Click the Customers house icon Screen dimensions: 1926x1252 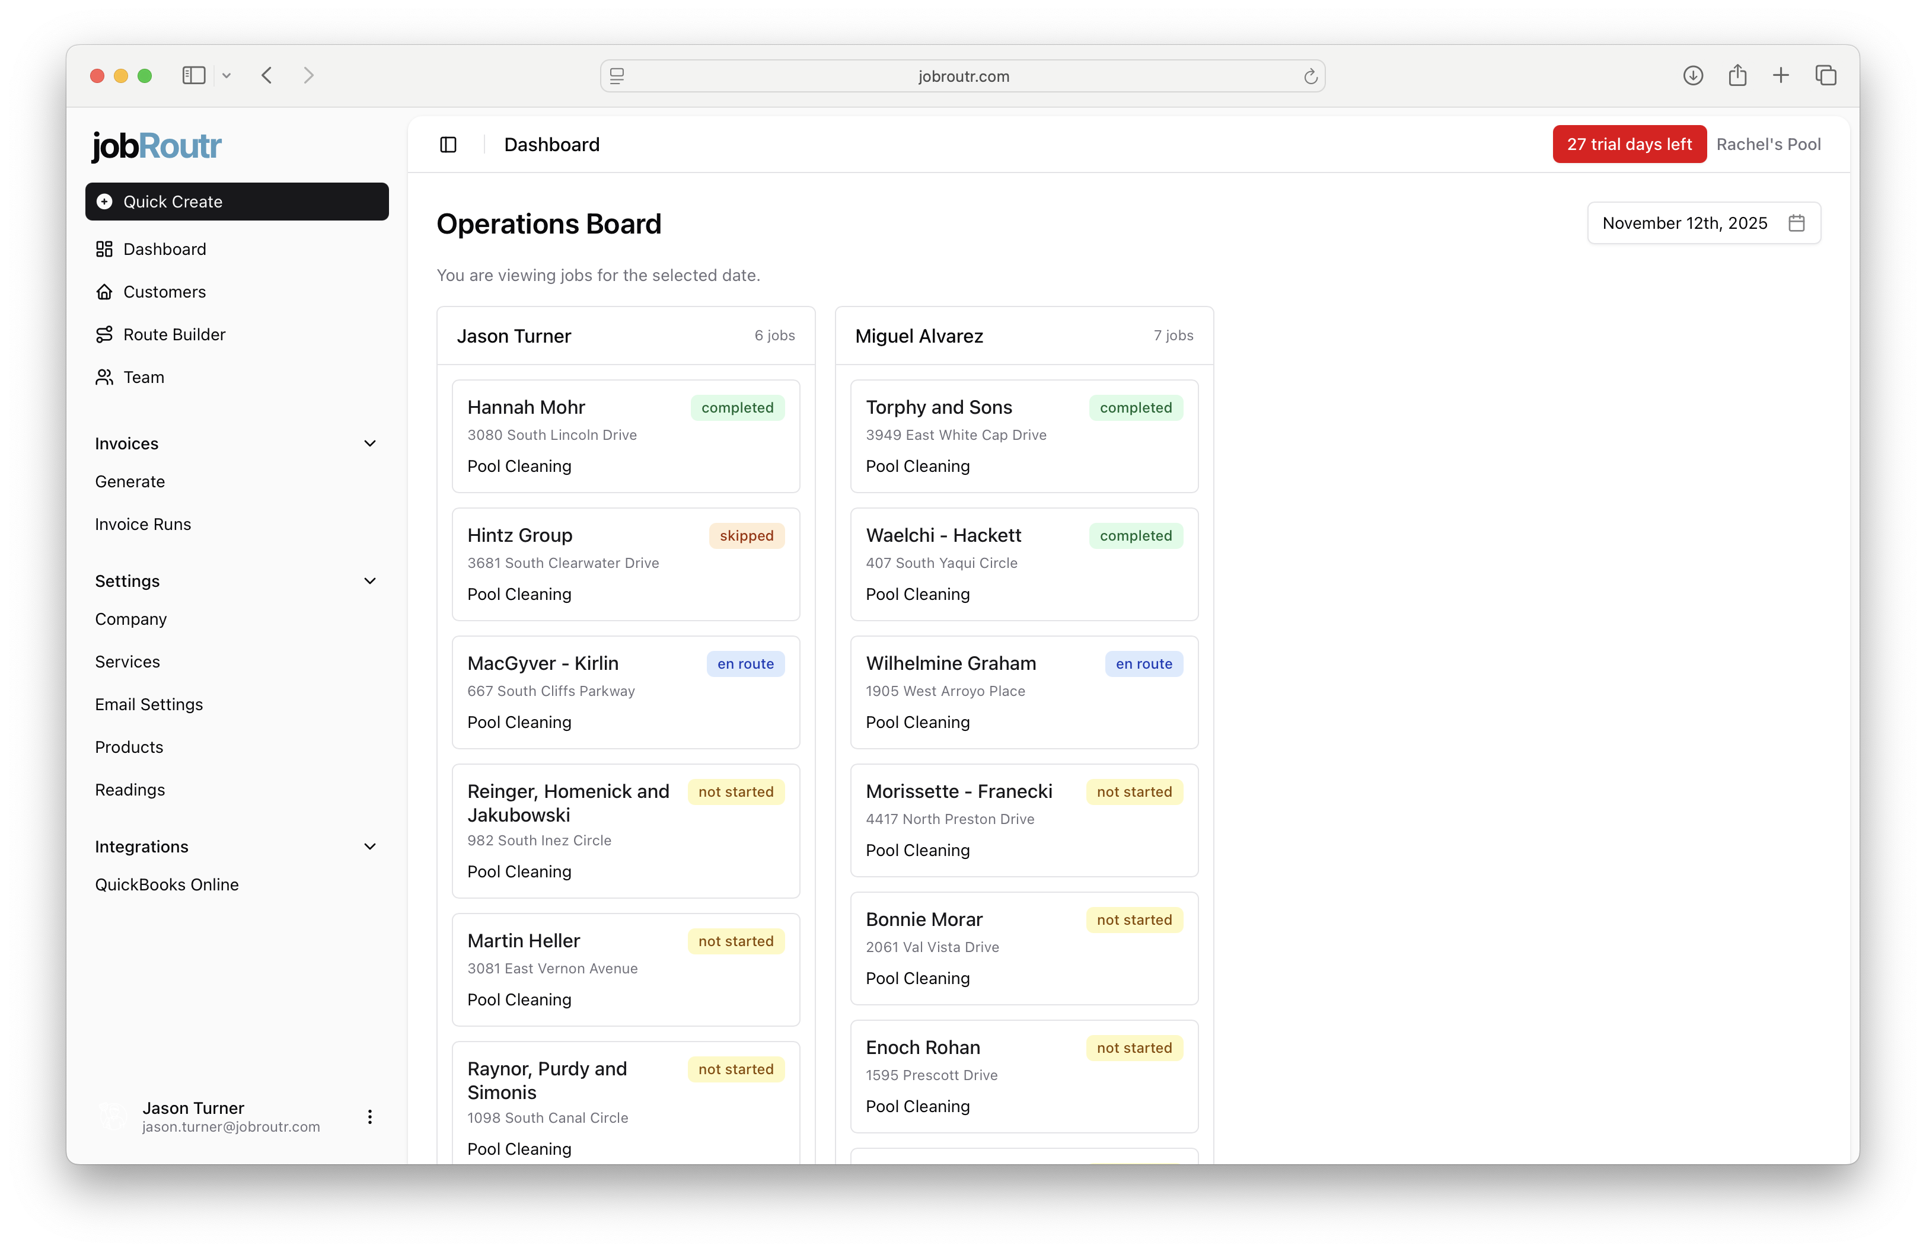[104, 292]
